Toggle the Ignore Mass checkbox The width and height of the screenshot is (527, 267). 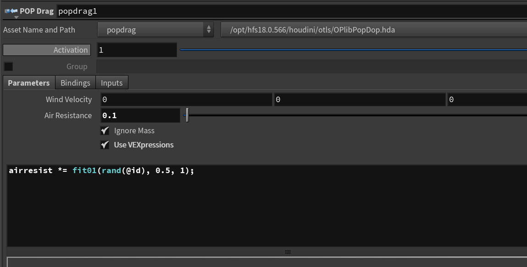[x=105, y=131]
